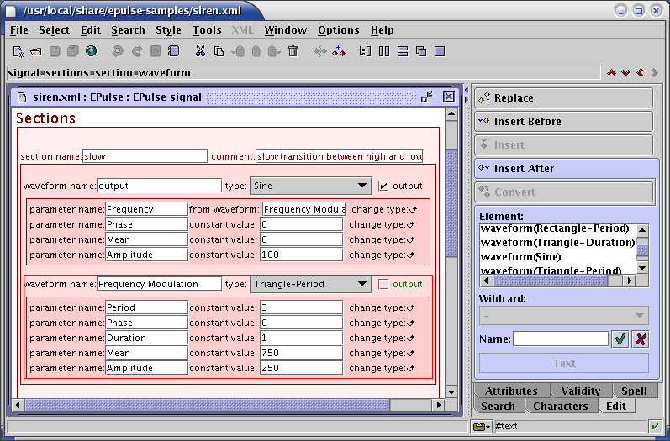Click the Replace button
Image resolution: width=670 pixels, height=441 pixels.
click(x=563, y=98)
